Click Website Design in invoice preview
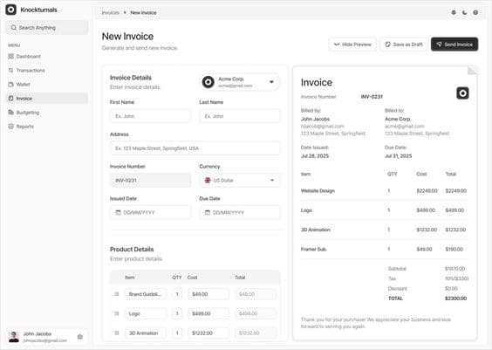 point(318,190)
